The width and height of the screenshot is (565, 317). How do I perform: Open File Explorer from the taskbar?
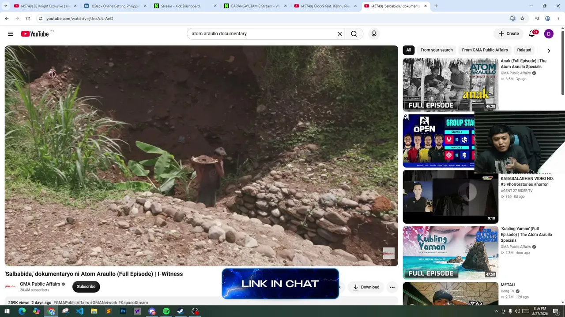click(x=94, y=311)
